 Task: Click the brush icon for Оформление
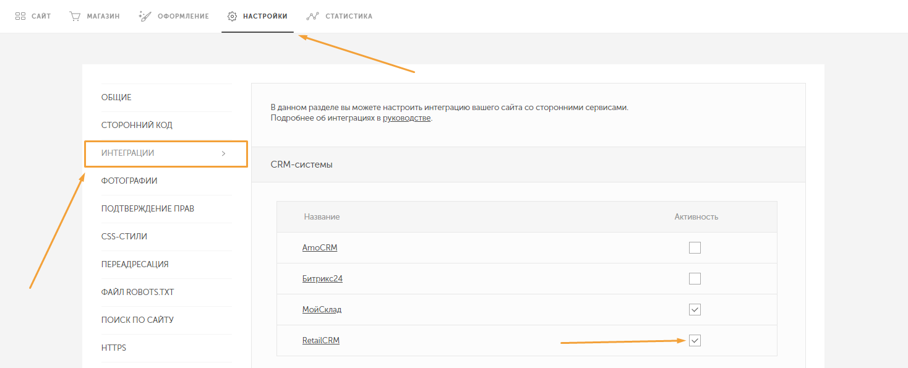click(x=145, y=16)
